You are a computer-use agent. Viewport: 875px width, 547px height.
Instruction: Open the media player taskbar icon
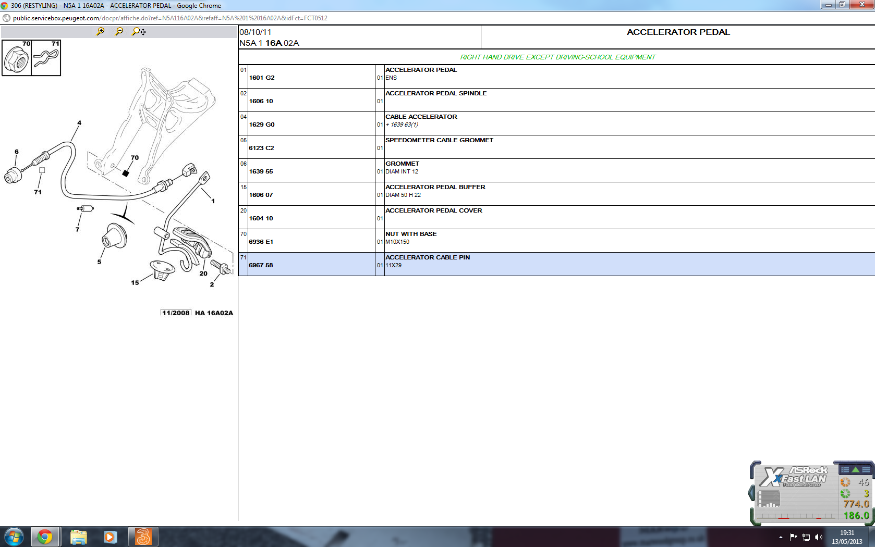click(110, 537)
